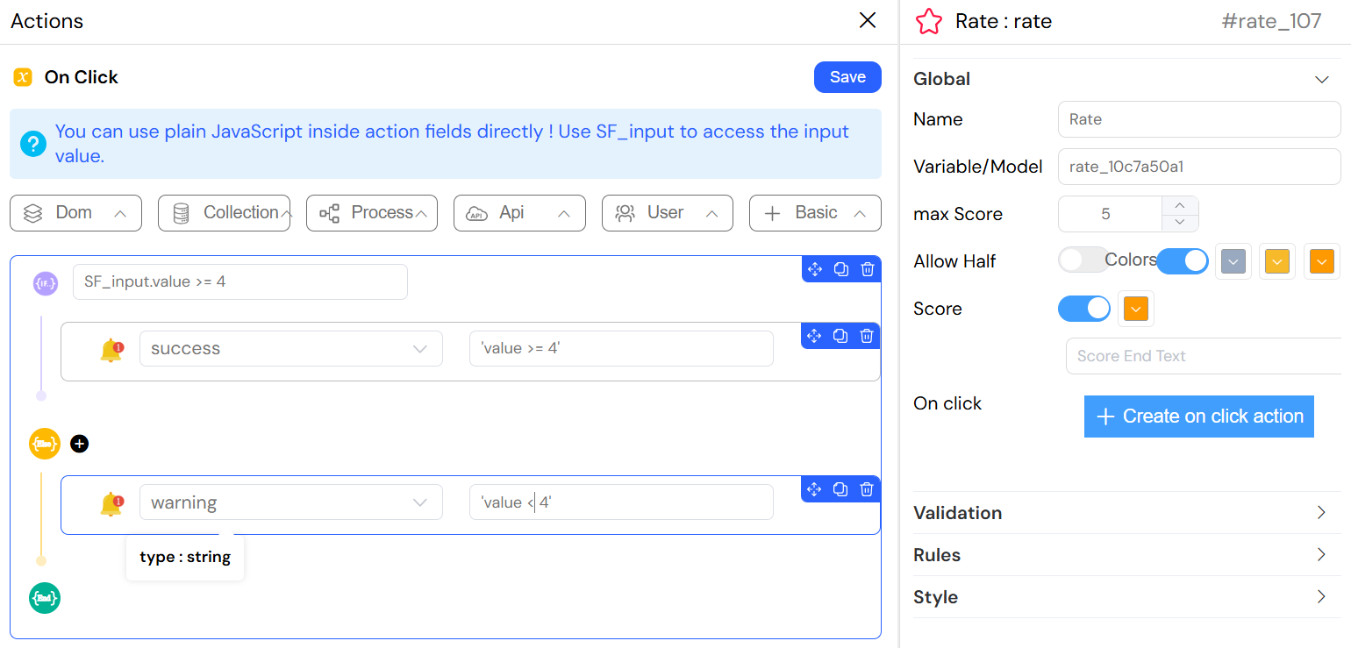
Task: Duplicate the warning notification action
Action: tap(840, 488)
